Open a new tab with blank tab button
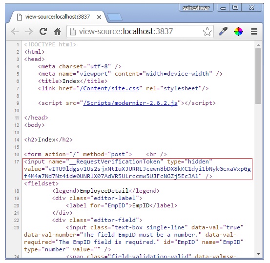This screenshot has width=270, height=263. click(x=115, y=17)
